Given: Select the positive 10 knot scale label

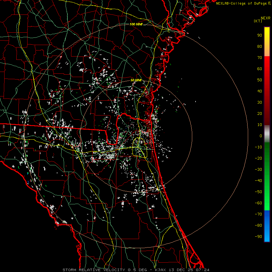Looking at the screenshot, I should pyautogui.click(x=260, y=125).
